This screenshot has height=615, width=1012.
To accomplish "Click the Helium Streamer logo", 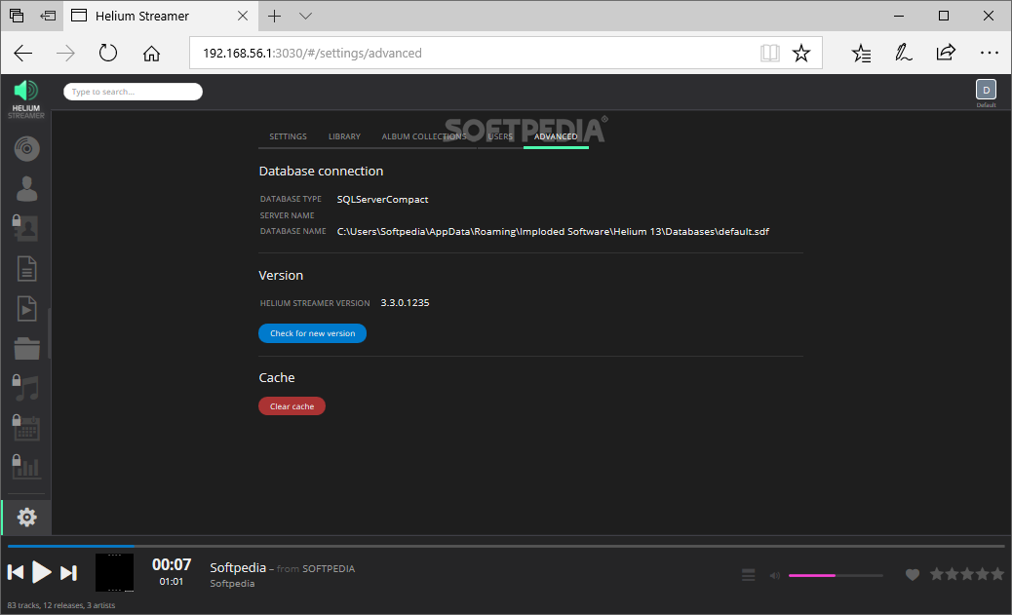I will [x=25, y=98].
